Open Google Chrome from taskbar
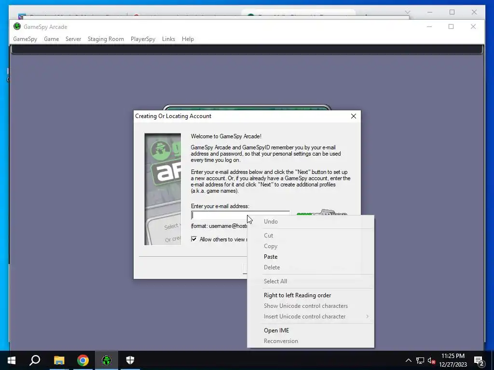 pyautogui.click(x=83, y=360)
